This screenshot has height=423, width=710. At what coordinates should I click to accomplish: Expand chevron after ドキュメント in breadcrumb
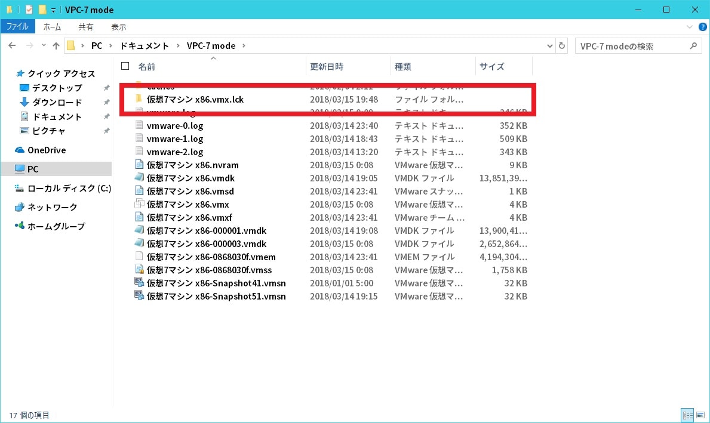pyautogui.click(x=177, y=46)
